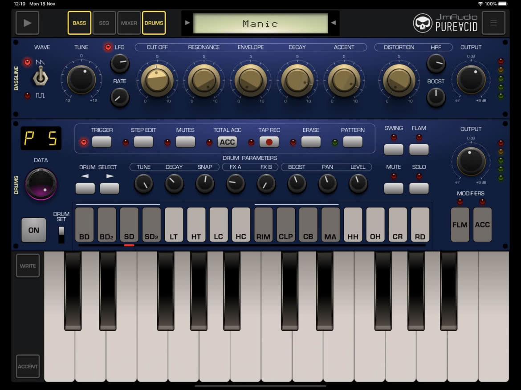The height and width of the screenshot is (390, 521).
Task: Toggle the FLAM button
Action: pyautogui.click(x=419, y=150)
